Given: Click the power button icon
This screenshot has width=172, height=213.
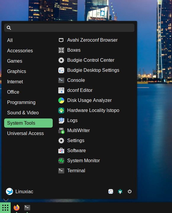Looking at the screenshot, I should 130,191.
